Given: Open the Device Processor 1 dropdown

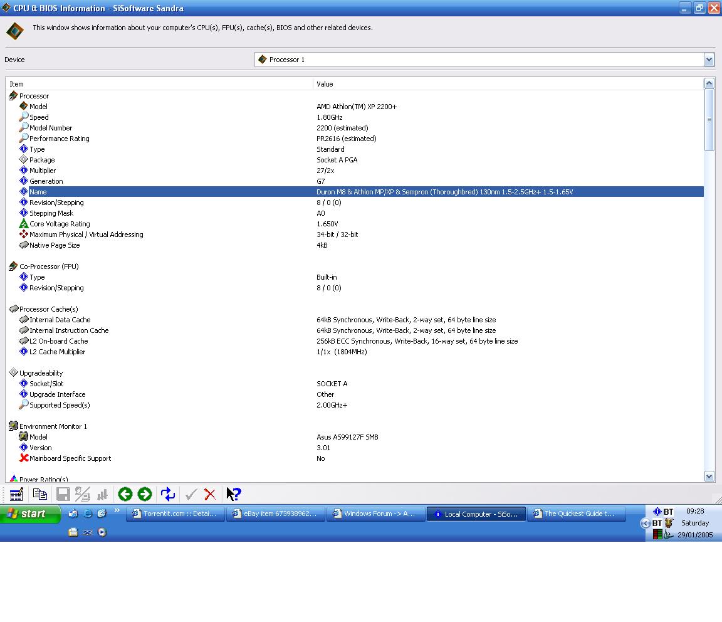Looking at the screenshot, I should [484, 60].
